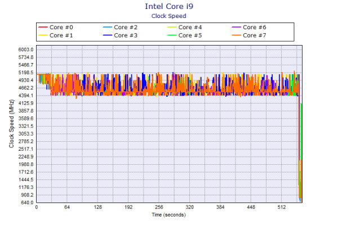This screenshot has width=338, height=225.
Task: Click the 5198.5 y-axis value
Action: 26,73
